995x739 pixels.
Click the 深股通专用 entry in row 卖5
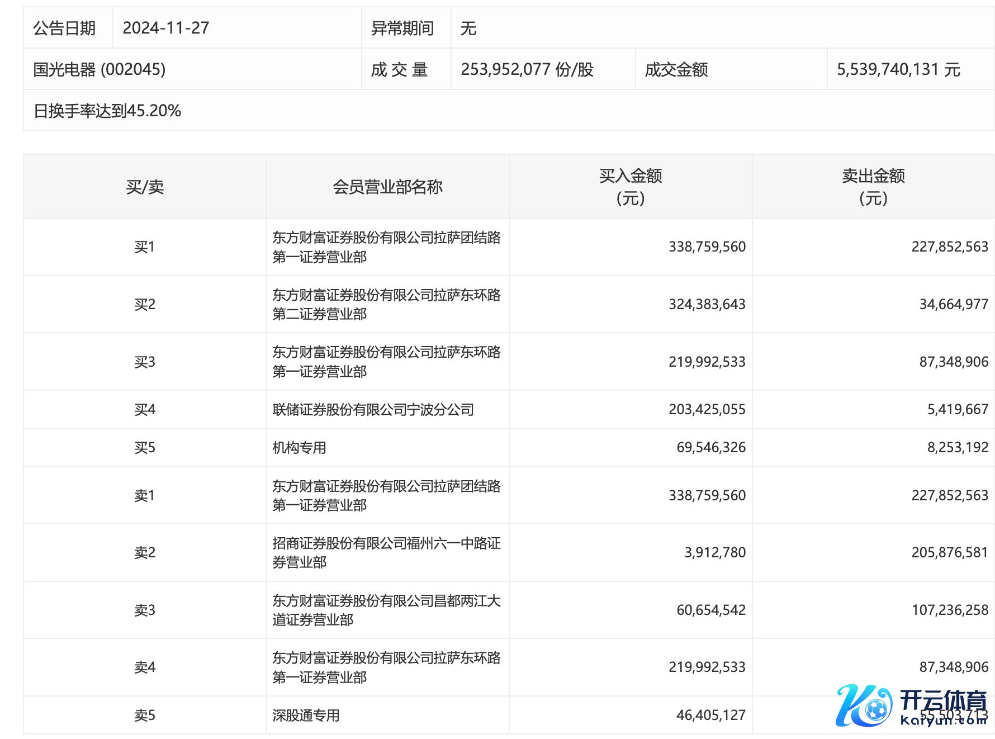pos(306,715)
